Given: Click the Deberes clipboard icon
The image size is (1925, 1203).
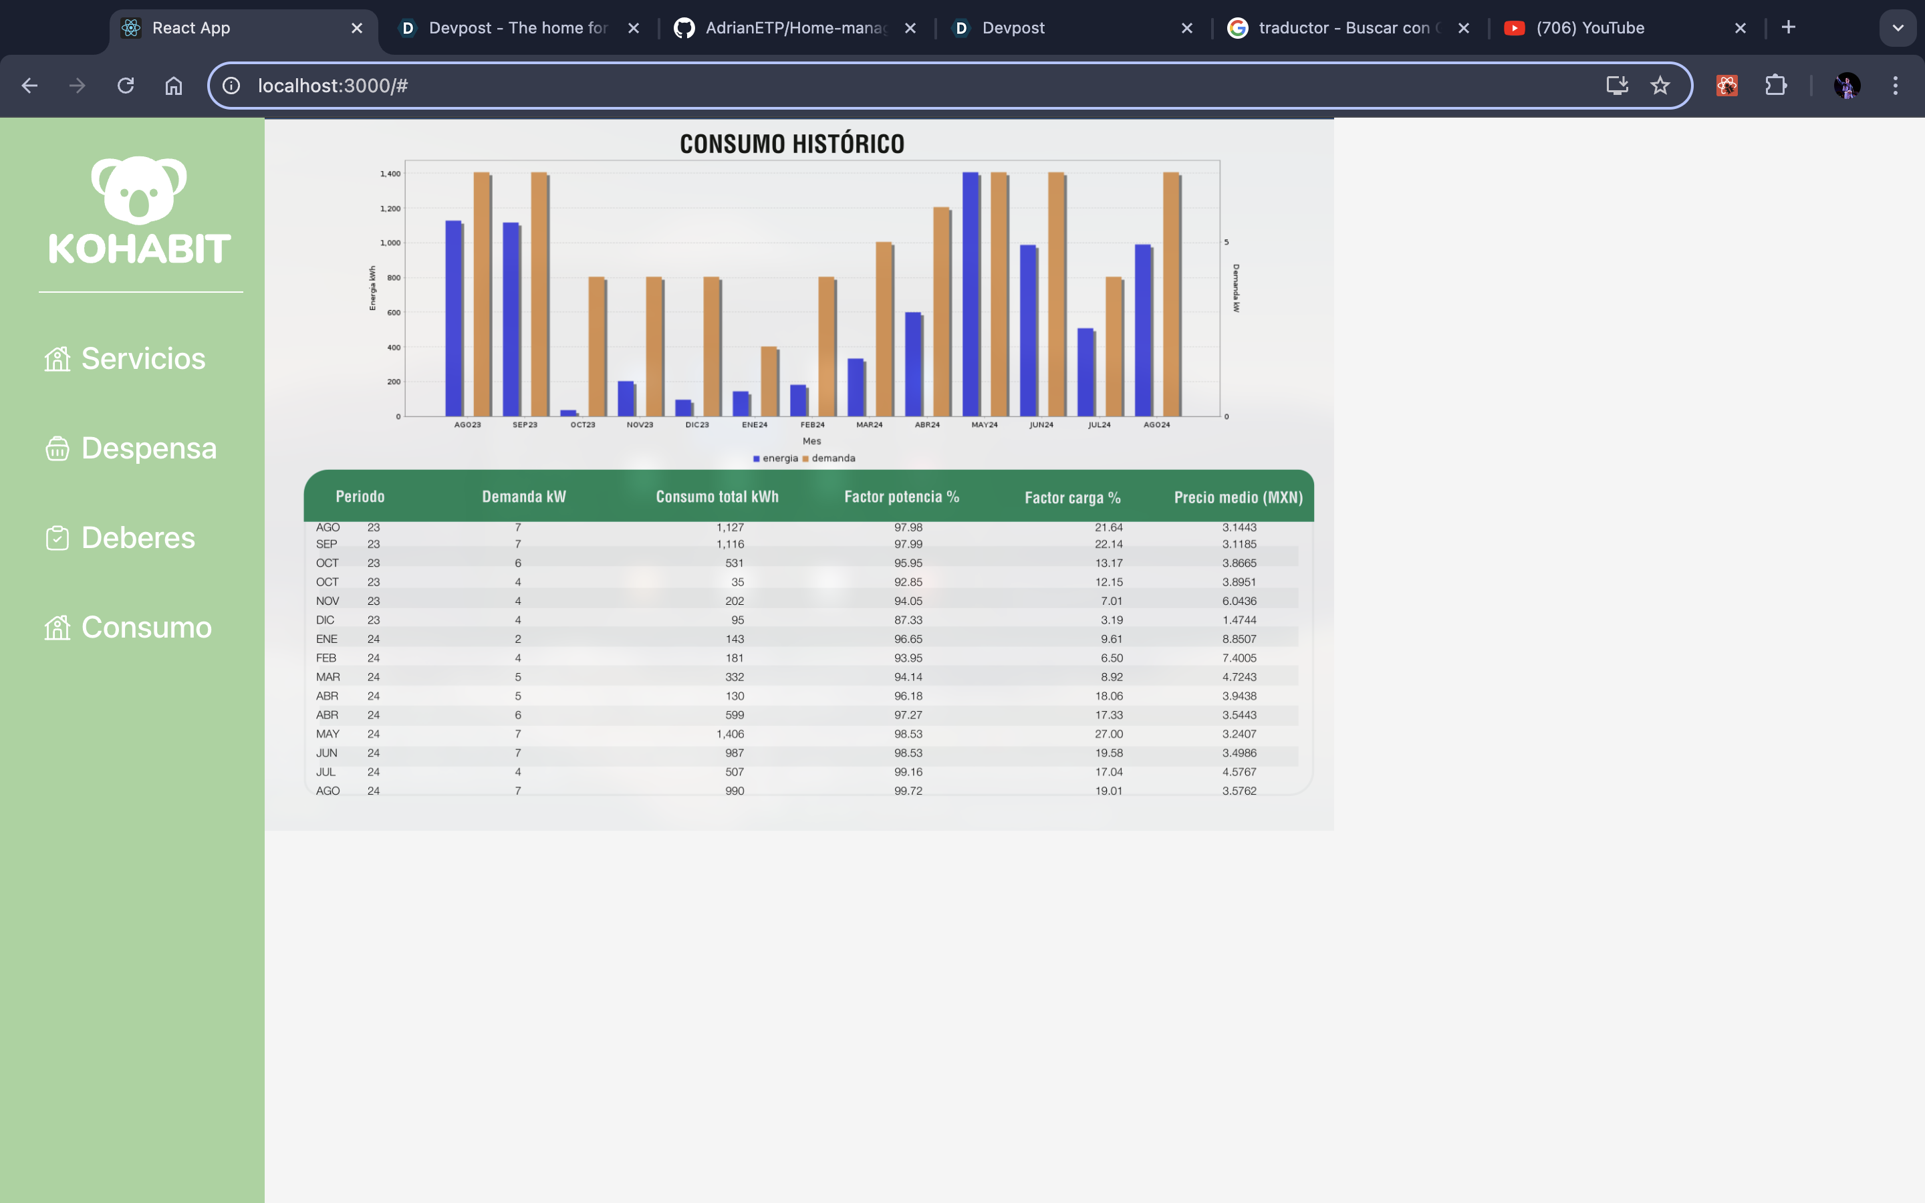Looking at the screenshot, I should [x=57, y=539].
